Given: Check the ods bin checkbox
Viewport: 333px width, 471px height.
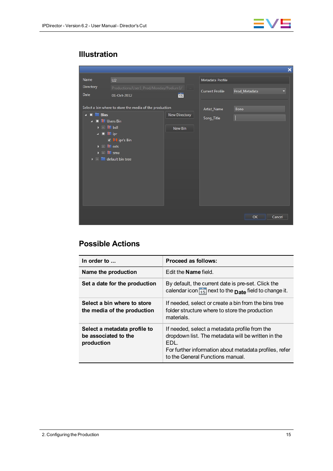Looking at the screenshot, I should (103, 146).
